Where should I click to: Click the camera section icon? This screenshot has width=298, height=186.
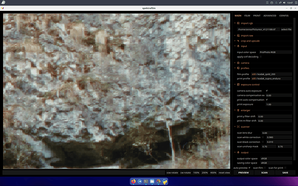(238, 63)
